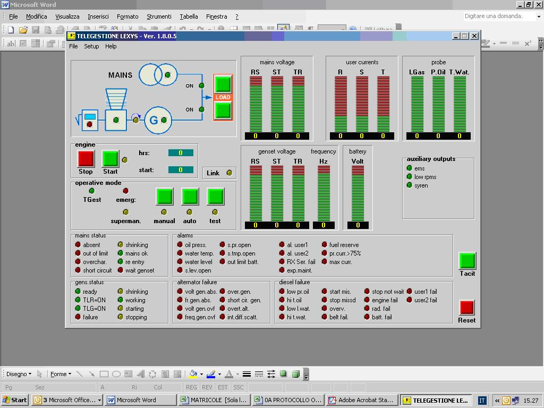
Task: Expand the Forme shapes dropdown
Action: click(x=61, y=374)
